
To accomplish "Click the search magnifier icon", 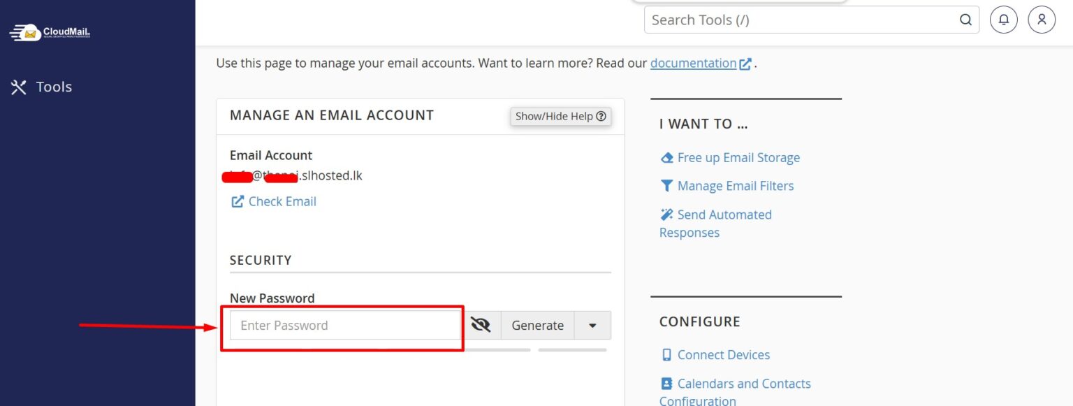I will 965,20.
